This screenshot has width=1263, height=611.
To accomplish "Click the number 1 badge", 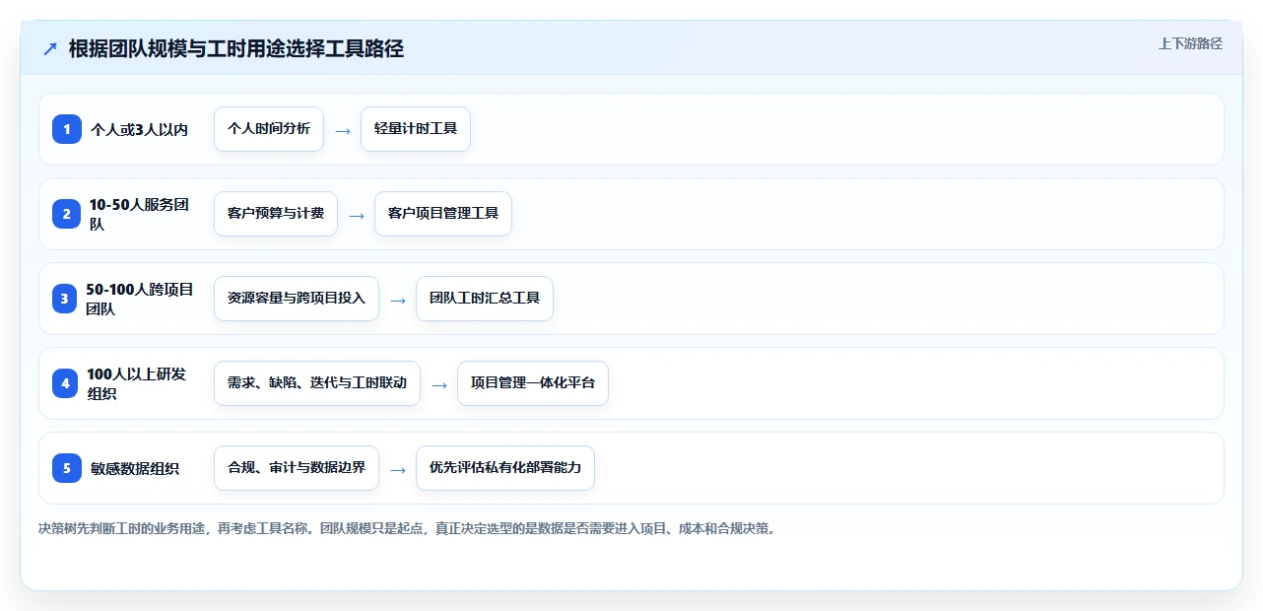I will tap(67, 129).
